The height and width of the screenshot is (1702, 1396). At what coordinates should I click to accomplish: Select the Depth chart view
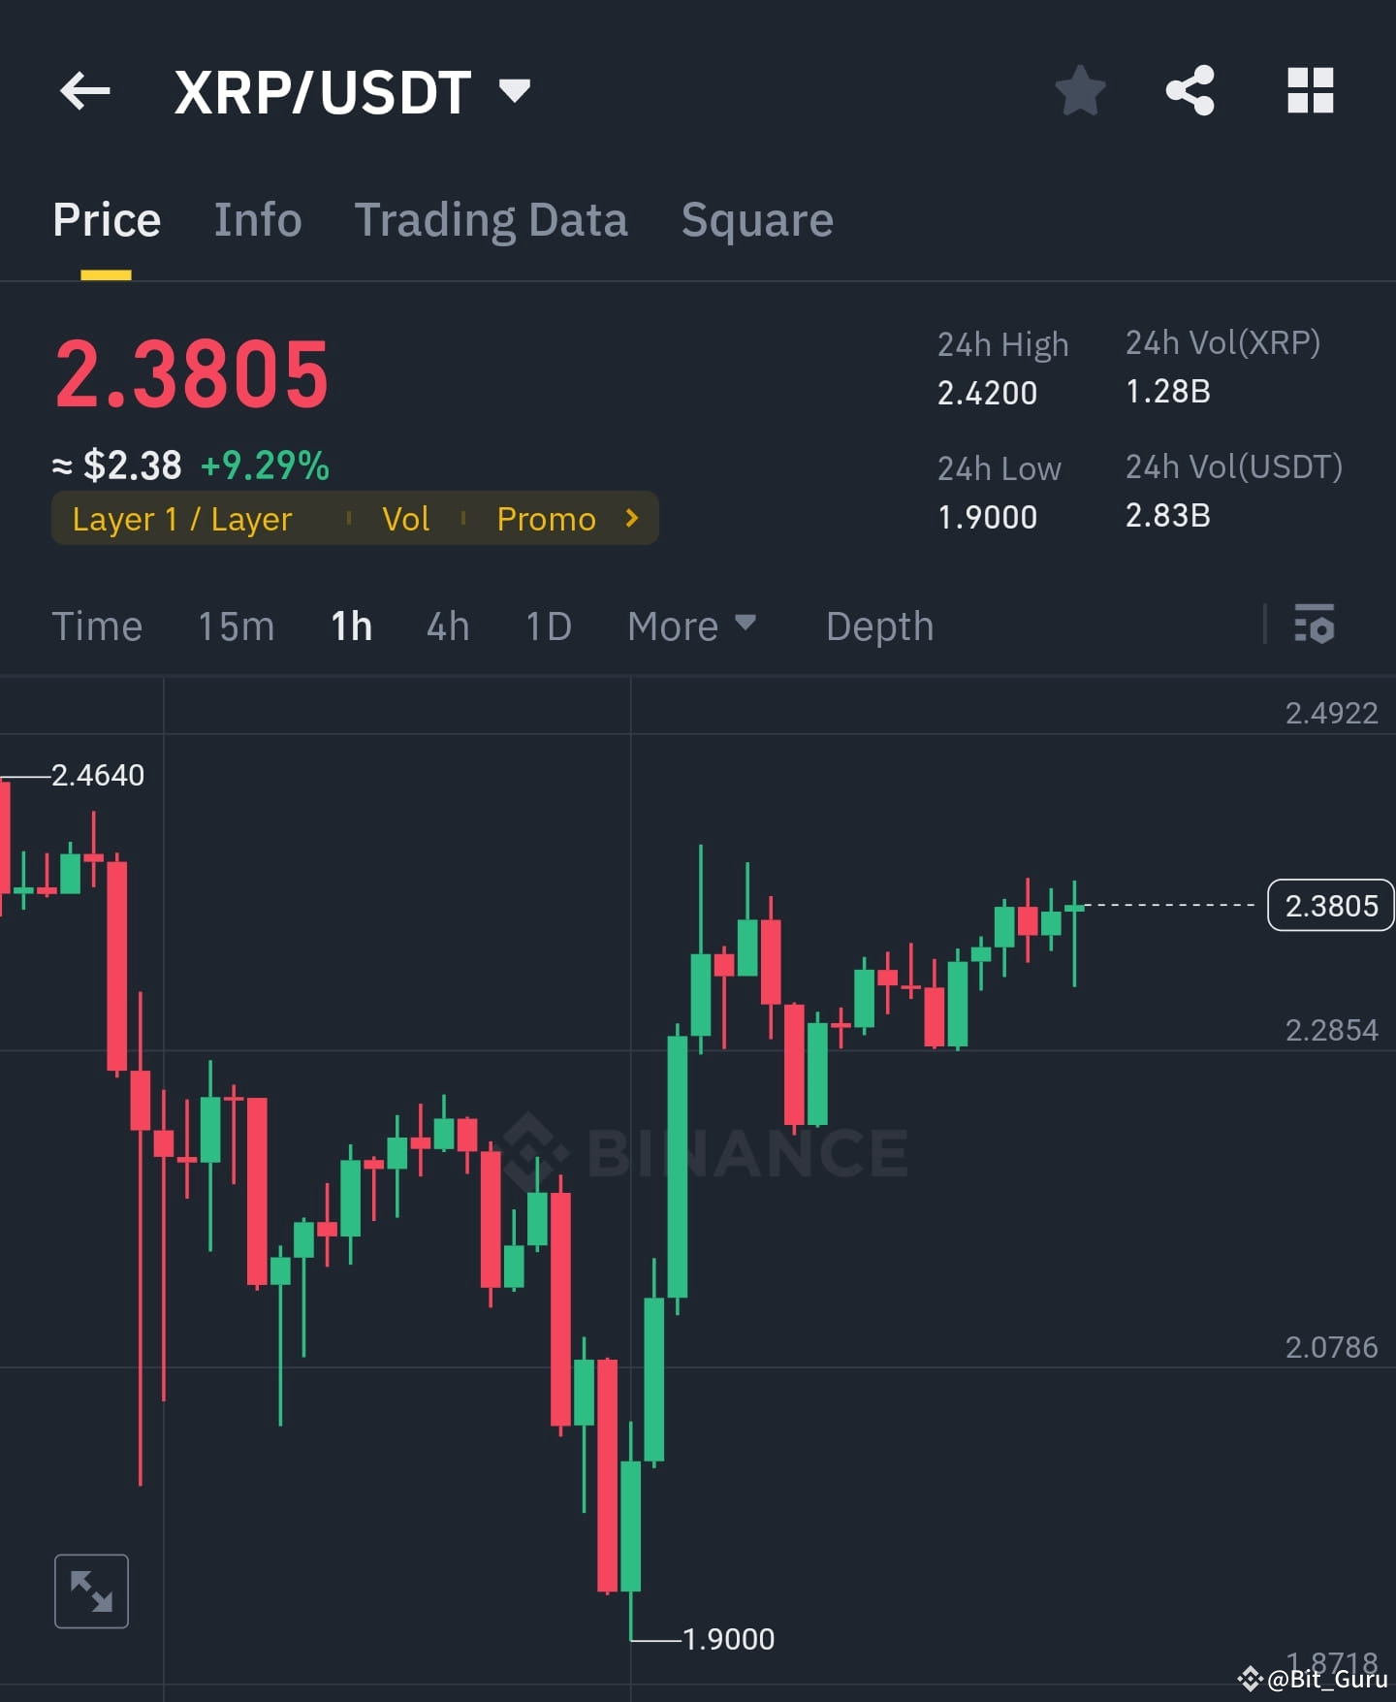tap(878, 626)
